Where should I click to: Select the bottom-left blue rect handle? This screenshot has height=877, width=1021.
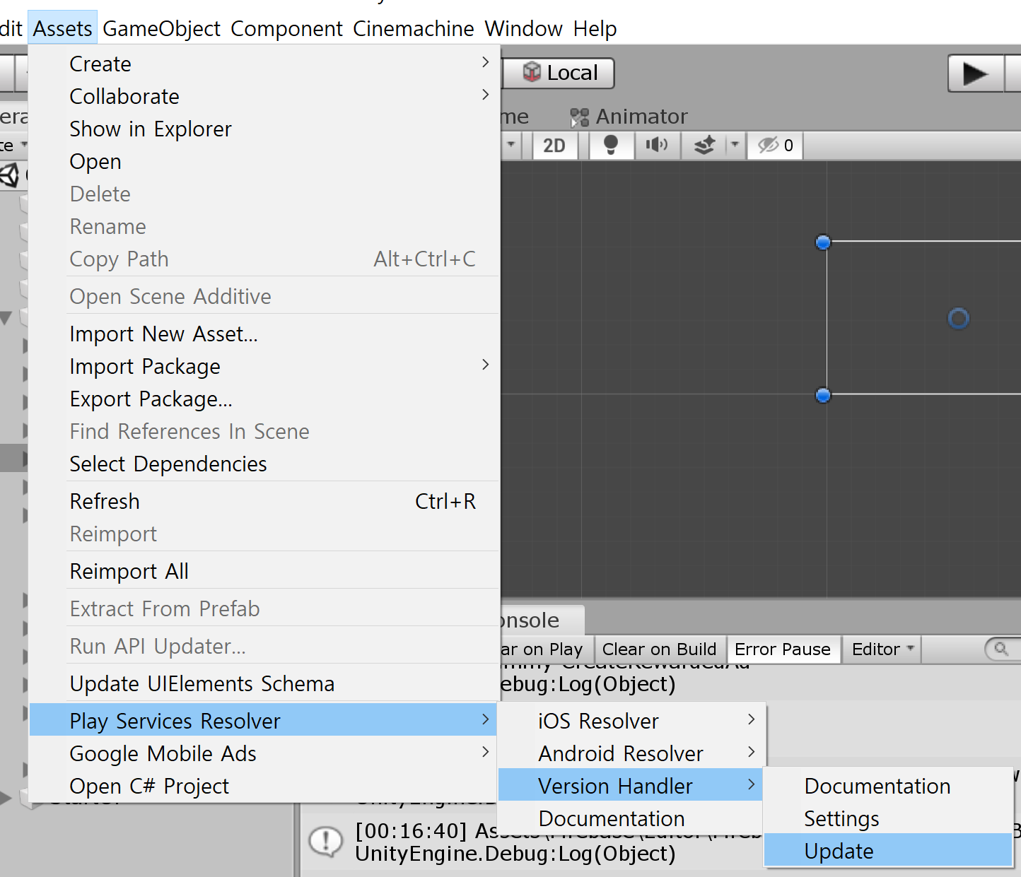pyautogui.click(x=822, y=395)
